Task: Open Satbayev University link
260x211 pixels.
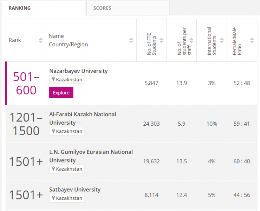Action: coord(75,190)
